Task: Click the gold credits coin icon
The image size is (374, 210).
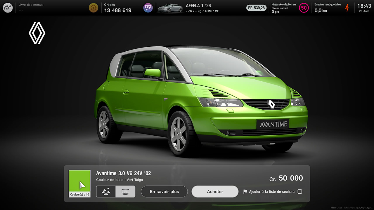Action: (93, 8)
